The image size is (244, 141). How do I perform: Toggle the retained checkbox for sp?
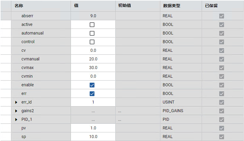(221, 137)
